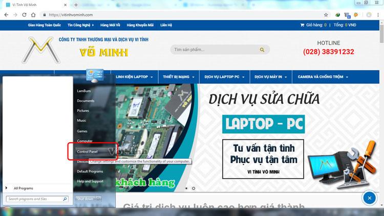Click the address bar URL

[71, 15]
